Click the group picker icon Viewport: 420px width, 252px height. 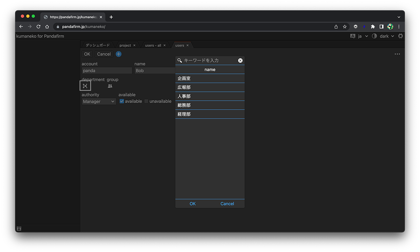[x=110, y=86]
